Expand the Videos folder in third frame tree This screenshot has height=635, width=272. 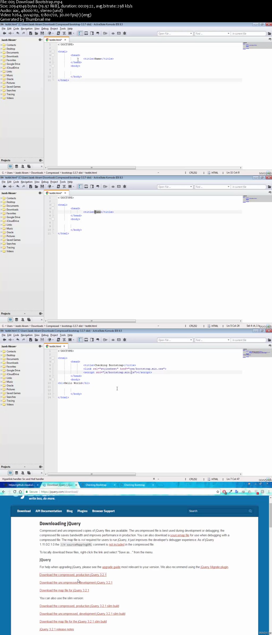pos(1,404)
